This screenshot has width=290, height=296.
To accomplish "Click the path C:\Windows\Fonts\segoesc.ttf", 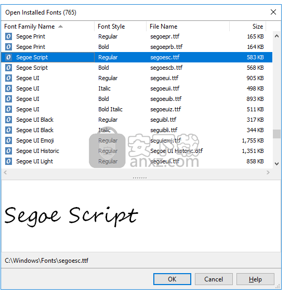I will pyautogui.click(x=46, y=261).
